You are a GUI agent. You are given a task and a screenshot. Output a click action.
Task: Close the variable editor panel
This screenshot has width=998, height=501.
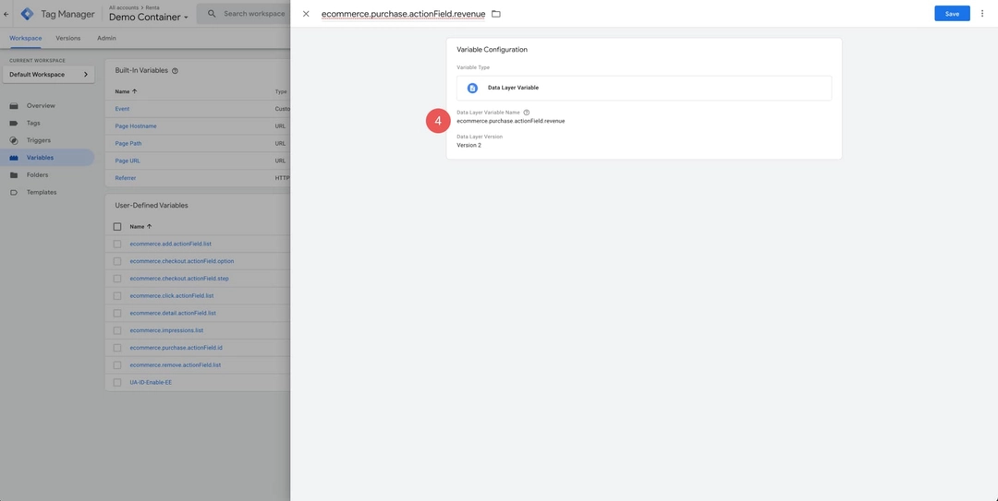306,14
